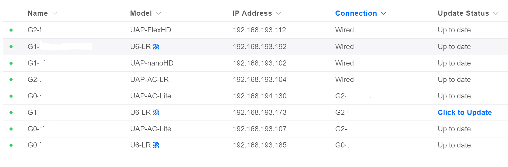Expand the Name column chevron
The width and height of the screenshot is (508, 167).
[54, 13]
